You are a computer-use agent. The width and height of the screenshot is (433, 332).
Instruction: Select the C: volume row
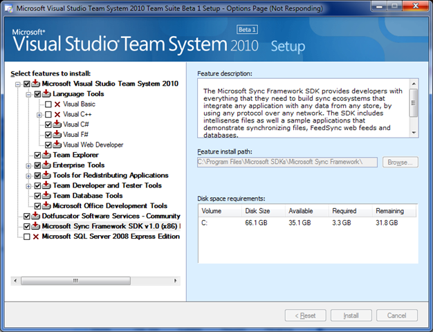click(308, 223)
